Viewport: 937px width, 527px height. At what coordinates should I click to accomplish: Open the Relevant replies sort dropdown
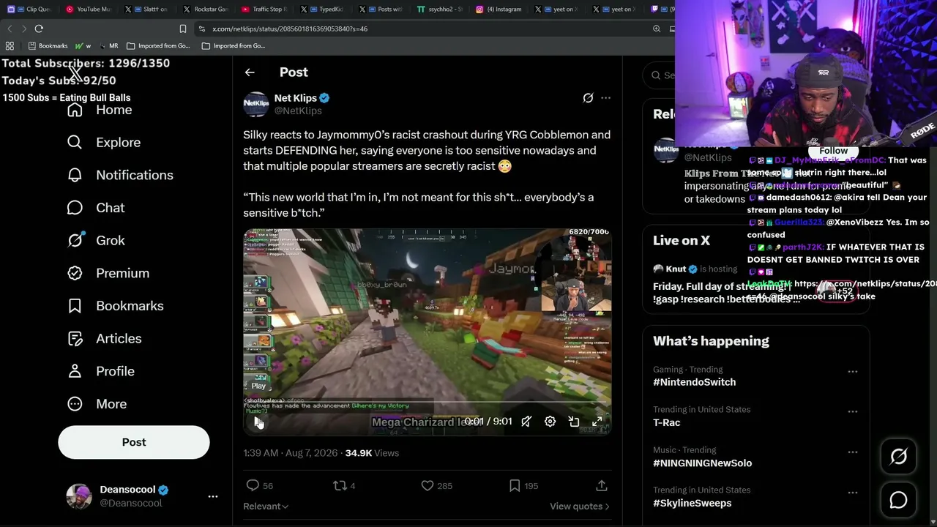click(266, 507)
